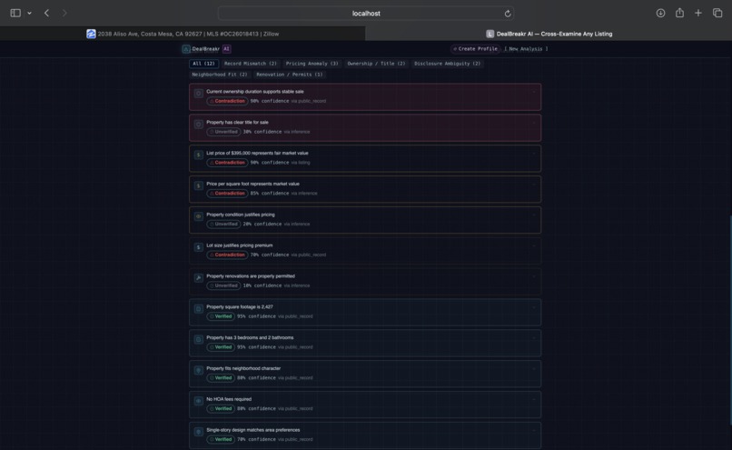Click '10% confidence' on renovations card
This screenshot has height=450, width=732.
coord(262,285)
